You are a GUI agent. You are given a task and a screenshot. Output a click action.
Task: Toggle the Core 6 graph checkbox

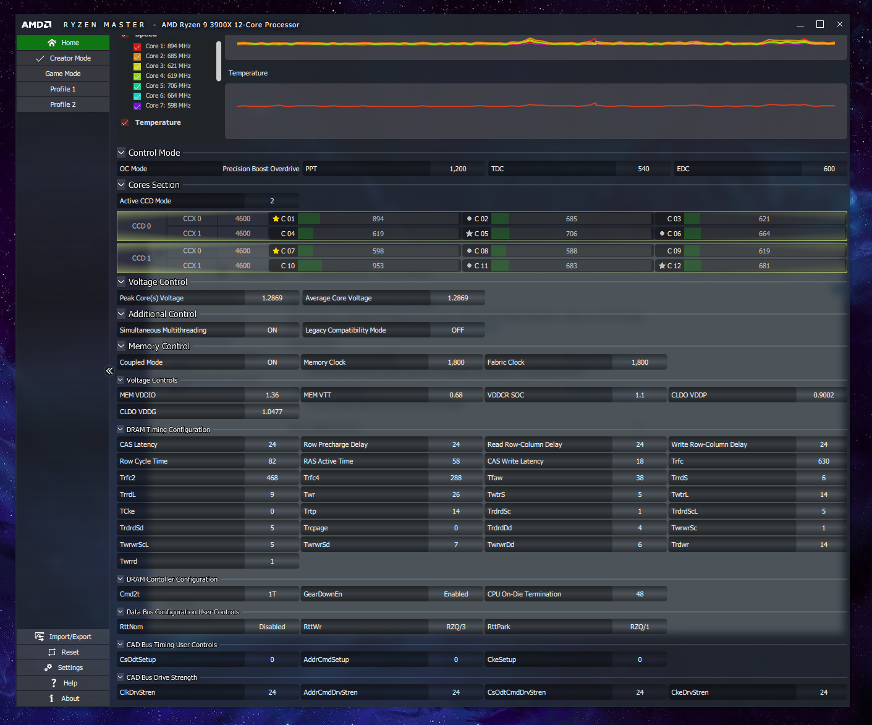tap(137, 96)
